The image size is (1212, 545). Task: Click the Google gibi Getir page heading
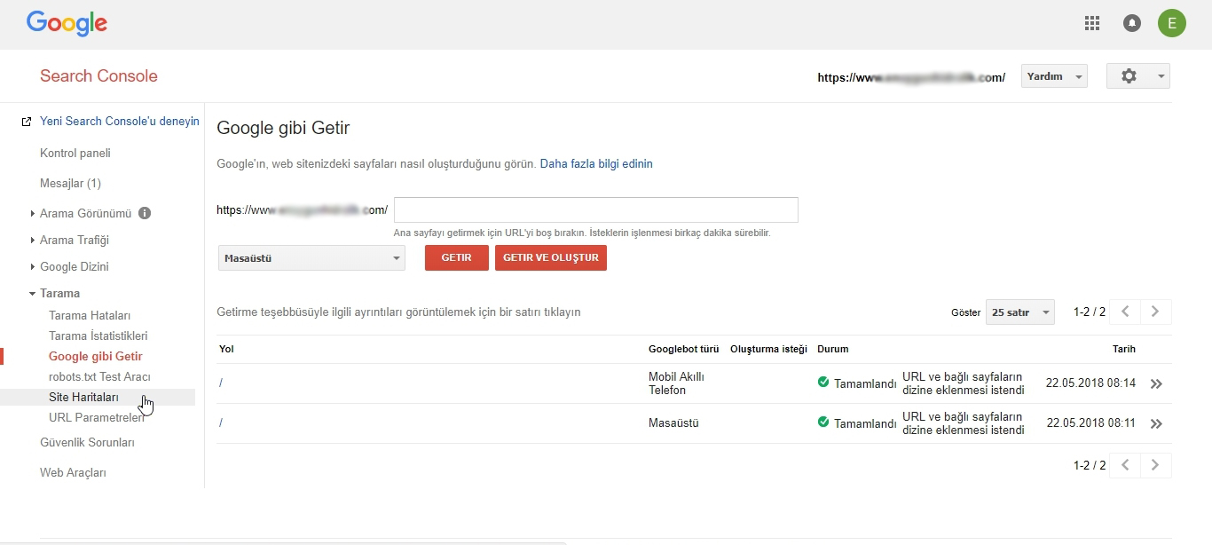click(283, 128)
